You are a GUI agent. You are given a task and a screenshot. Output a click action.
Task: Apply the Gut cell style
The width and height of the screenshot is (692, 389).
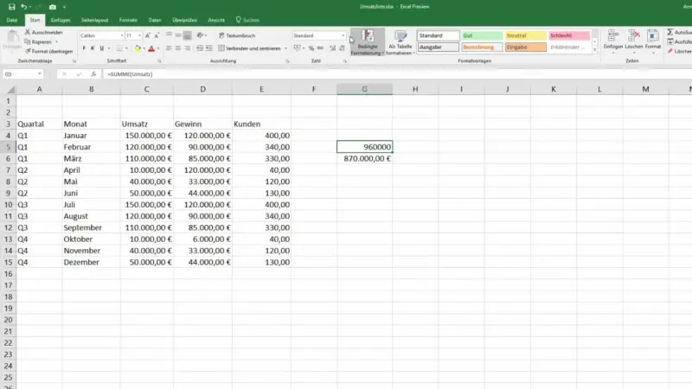(x=482, y=35)
